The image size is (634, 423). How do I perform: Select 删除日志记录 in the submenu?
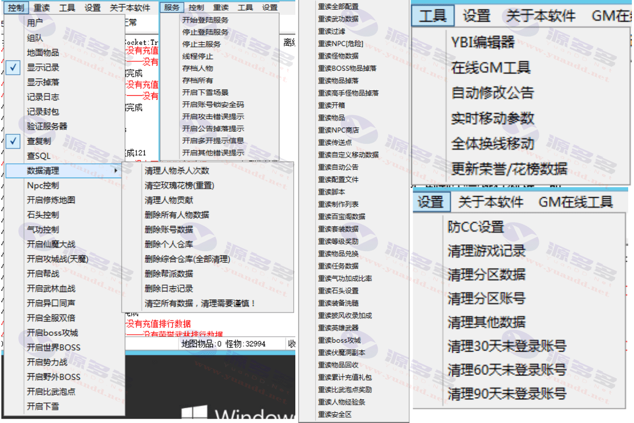coord(169,289)
